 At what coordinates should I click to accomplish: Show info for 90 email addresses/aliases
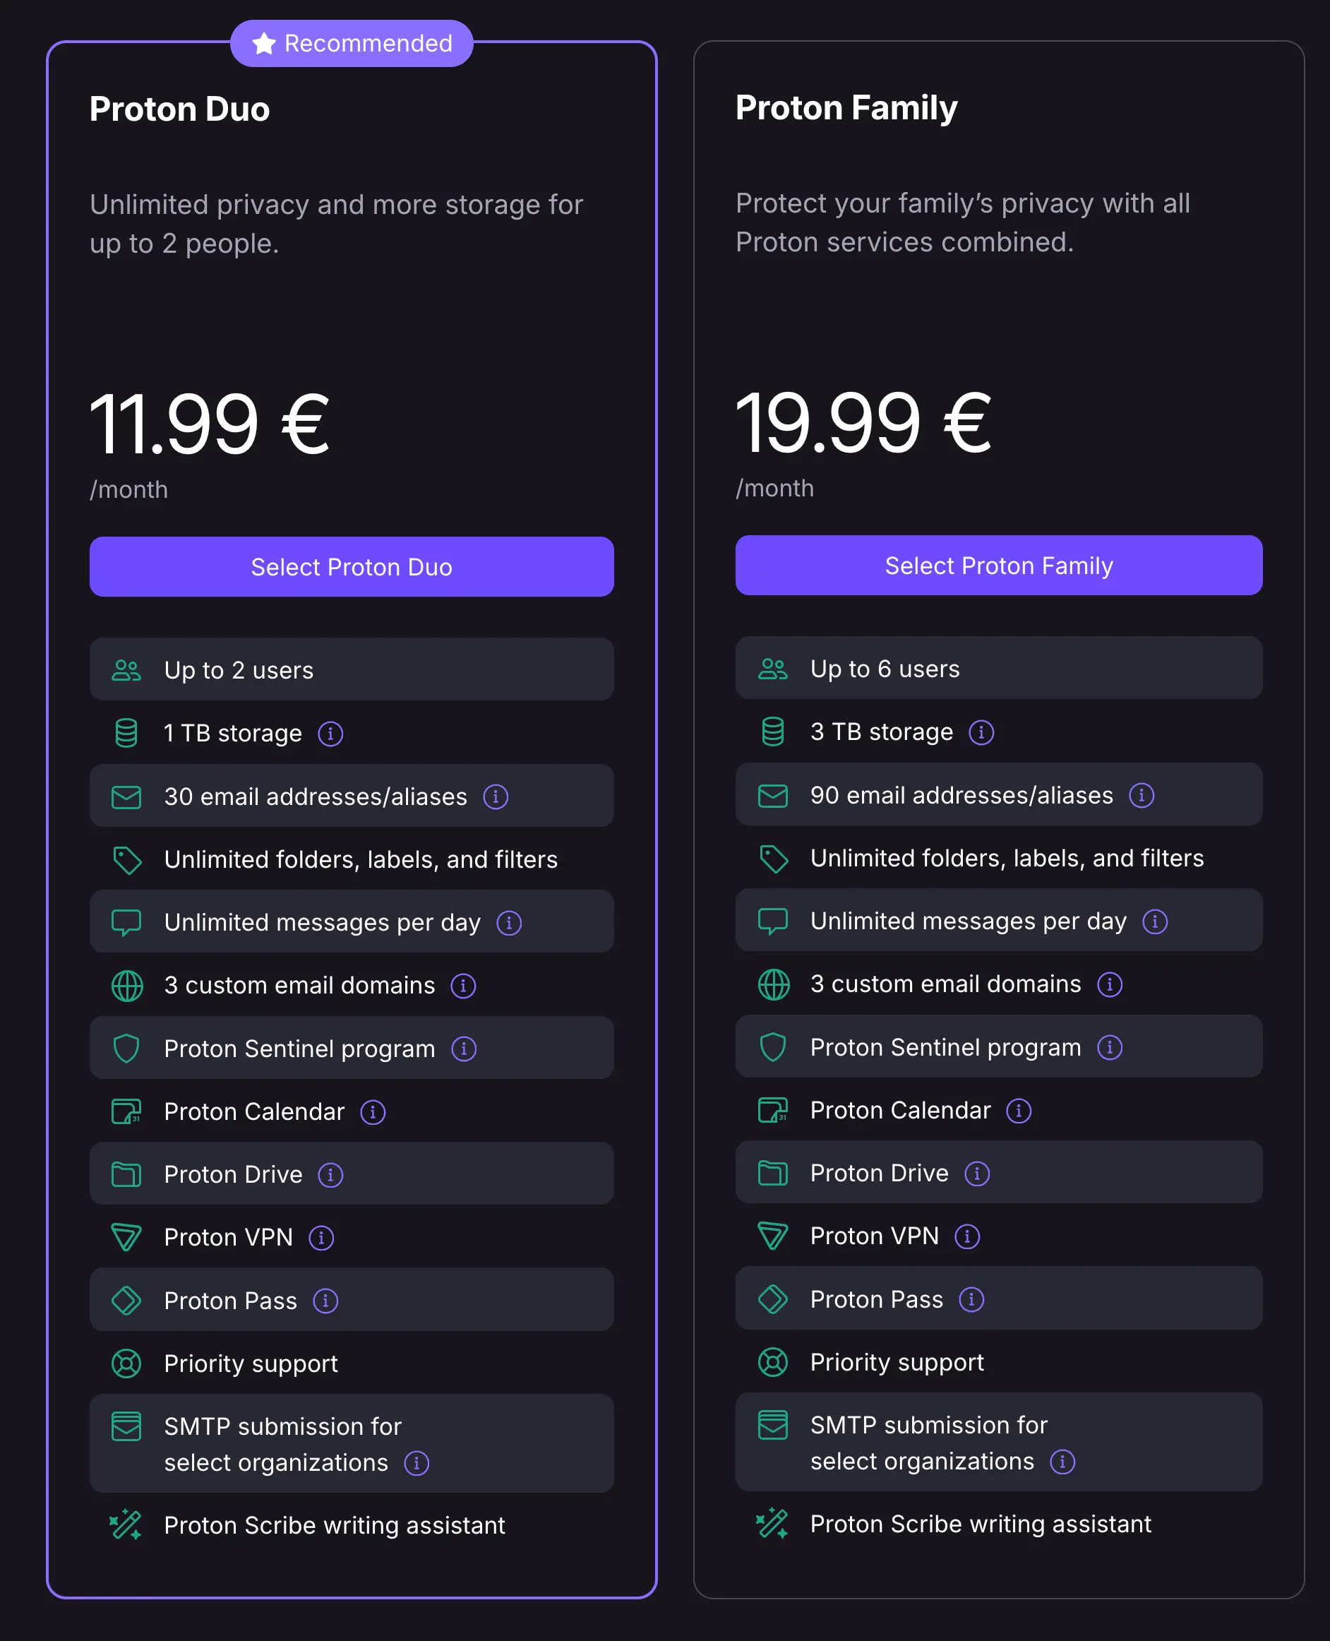[1141, 795]
